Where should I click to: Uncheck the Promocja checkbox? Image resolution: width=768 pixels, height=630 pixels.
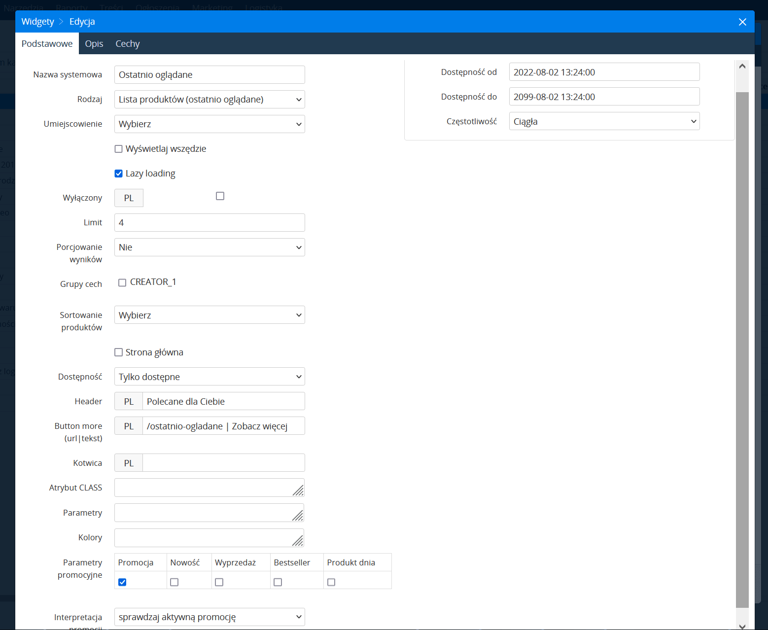point(123,582)
